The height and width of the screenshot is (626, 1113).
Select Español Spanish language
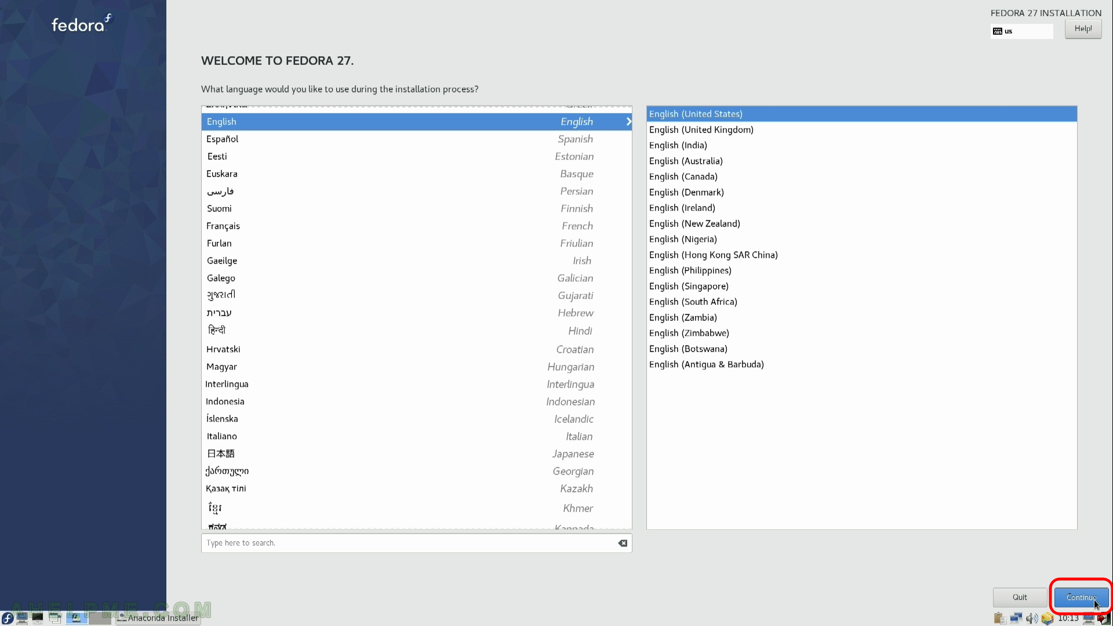416,139
